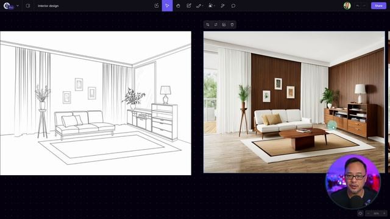
Task: Select the paint bucket fill tool
Action: pyautogui.click(x=211, y=5)
